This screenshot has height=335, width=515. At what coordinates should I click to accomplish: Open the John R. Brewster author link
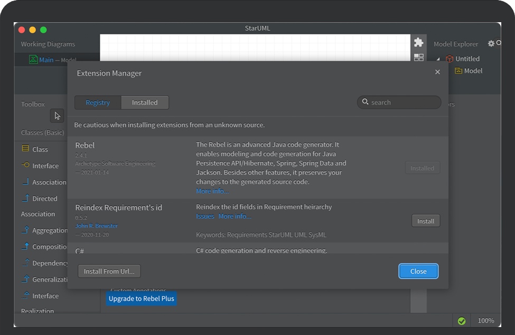[x=96, y=226]
